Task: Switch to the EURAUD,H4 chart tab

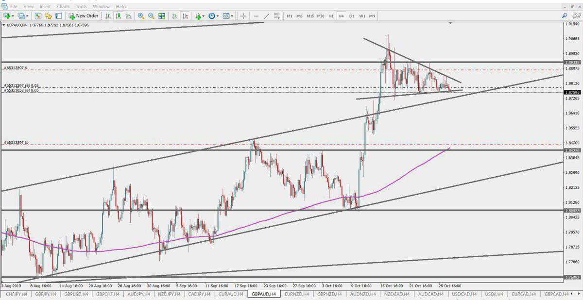Action: pos(232,294)
